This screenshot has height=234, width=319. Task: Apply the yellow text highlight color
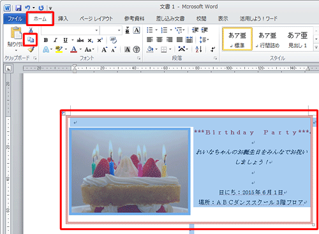point(59,50)
